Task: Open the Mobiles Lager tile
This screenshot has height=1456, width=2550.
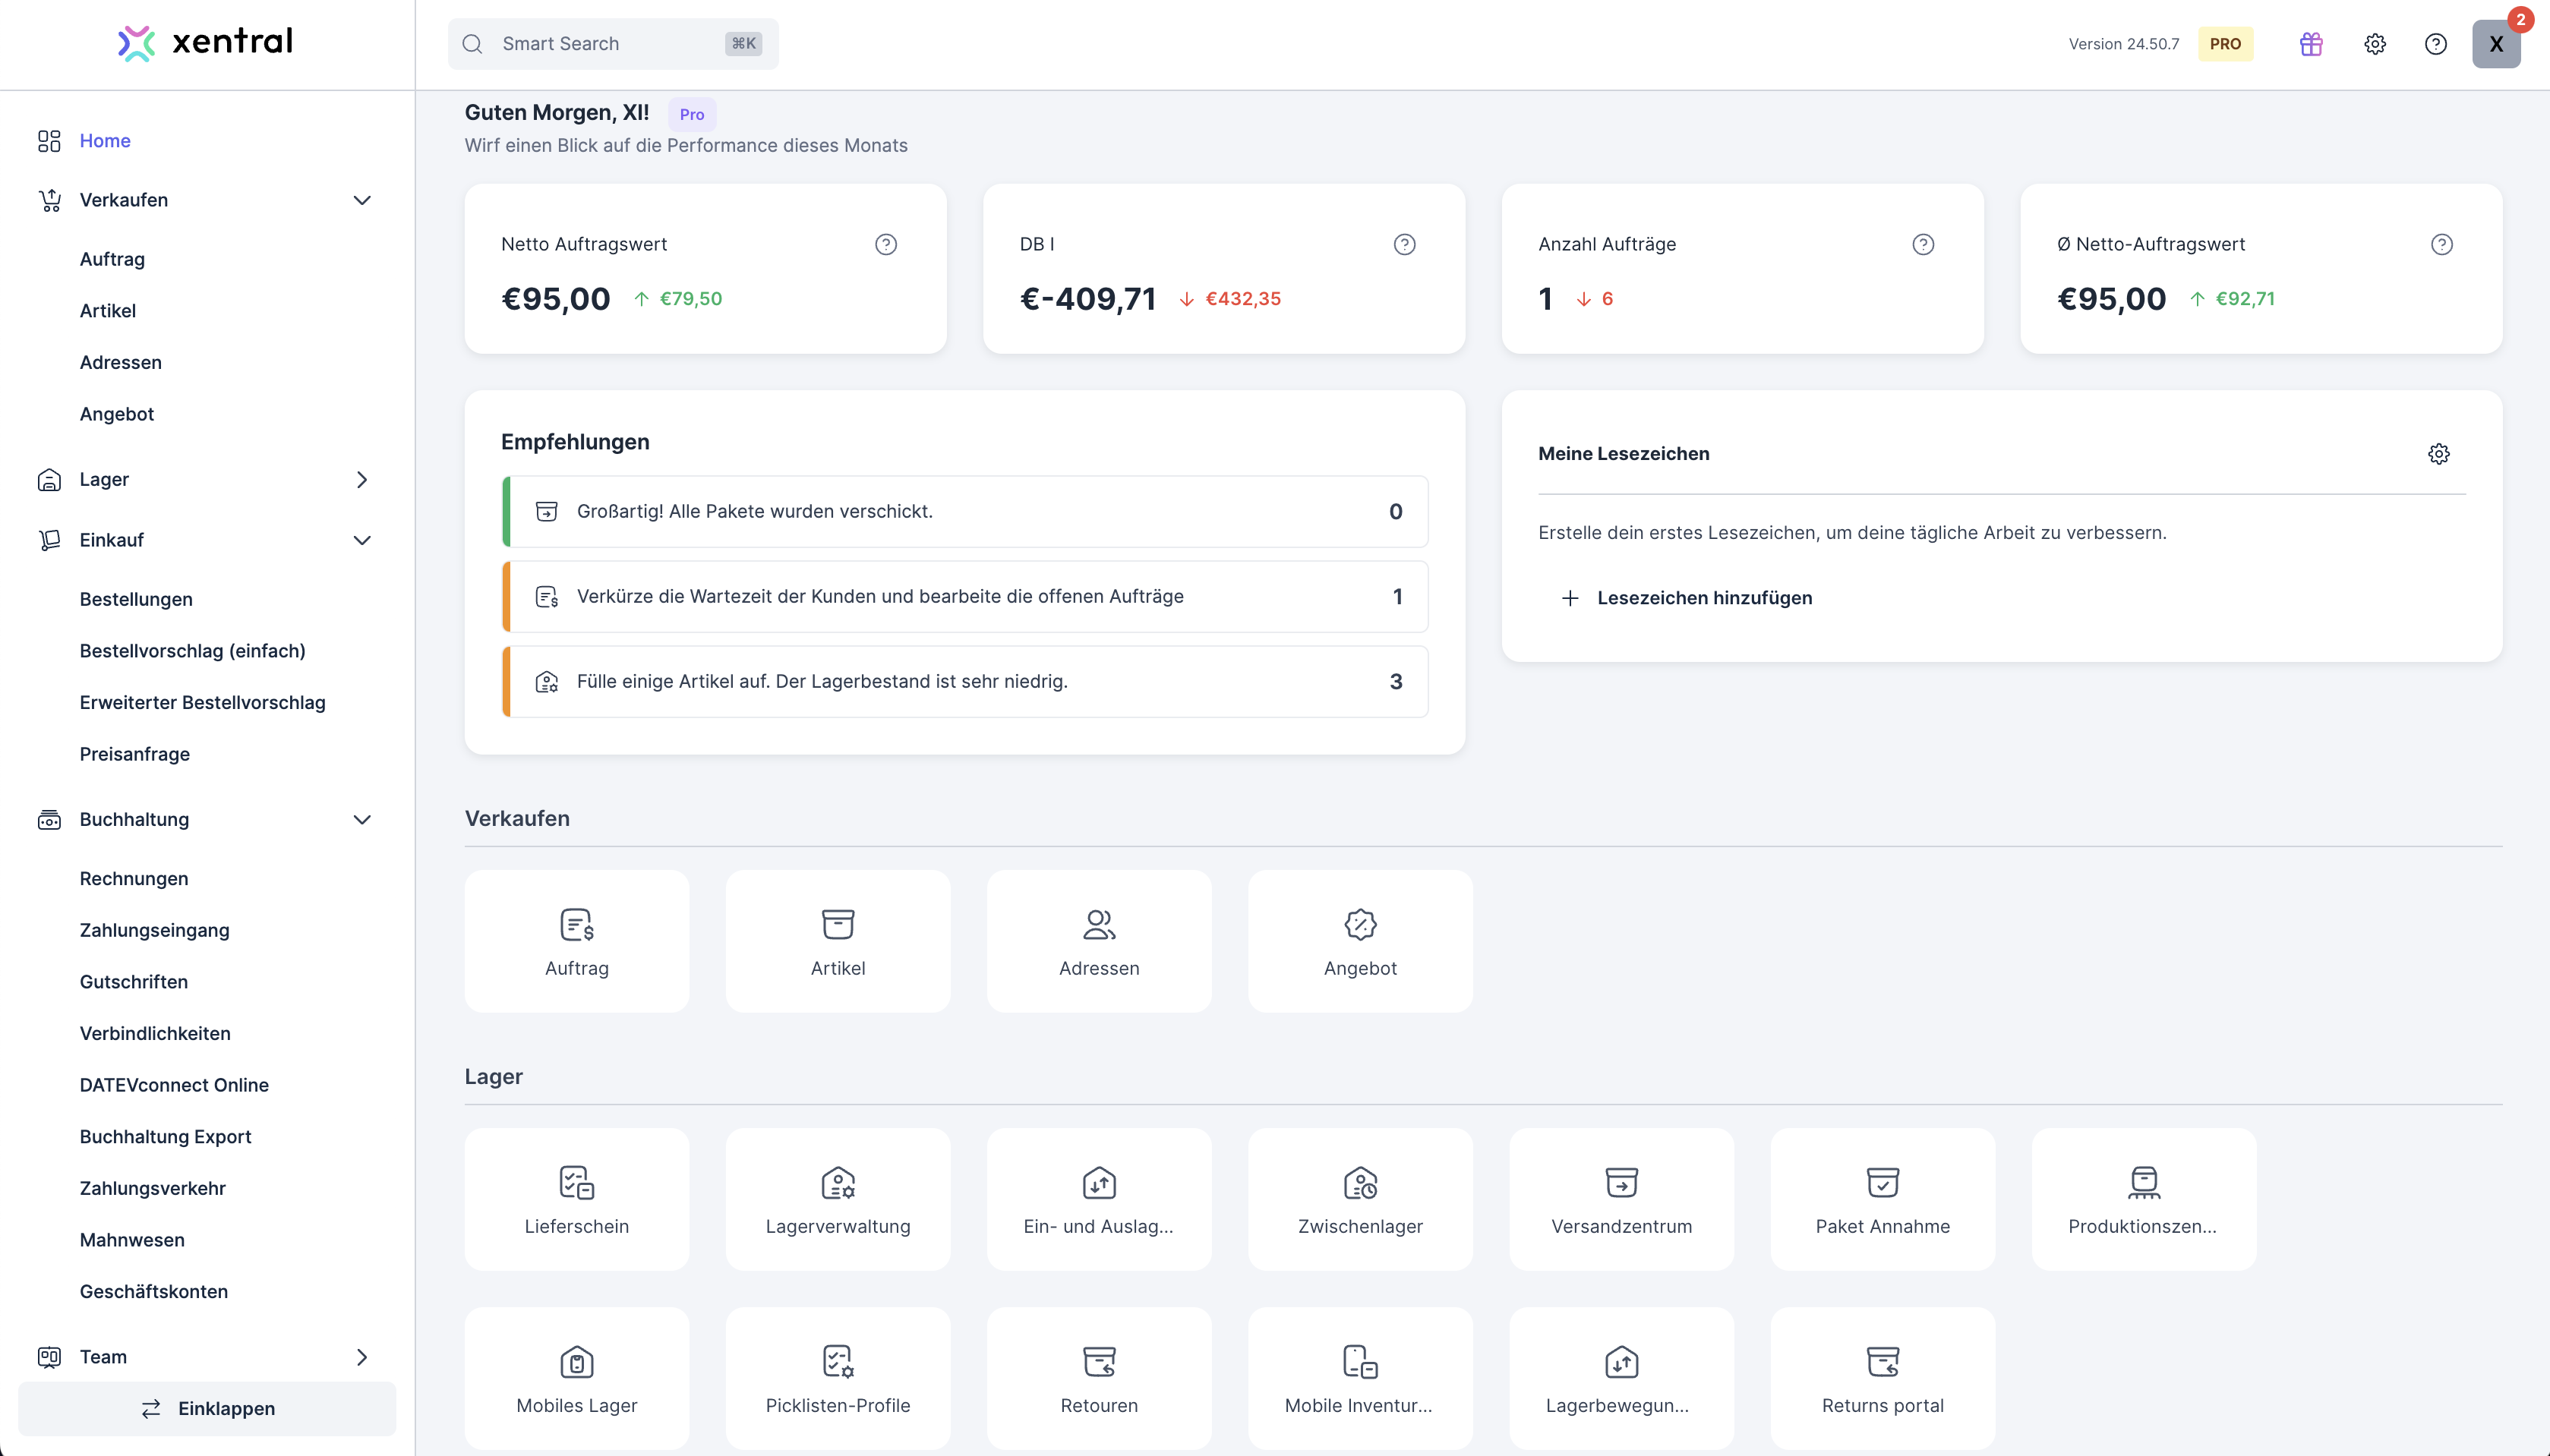Action: (x=577, y=1378)
